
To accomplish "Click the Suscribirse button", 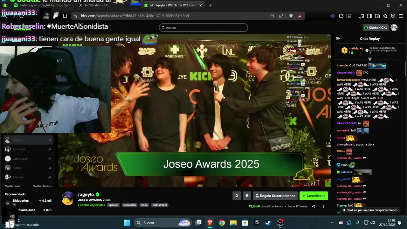I will pos(314,196).
